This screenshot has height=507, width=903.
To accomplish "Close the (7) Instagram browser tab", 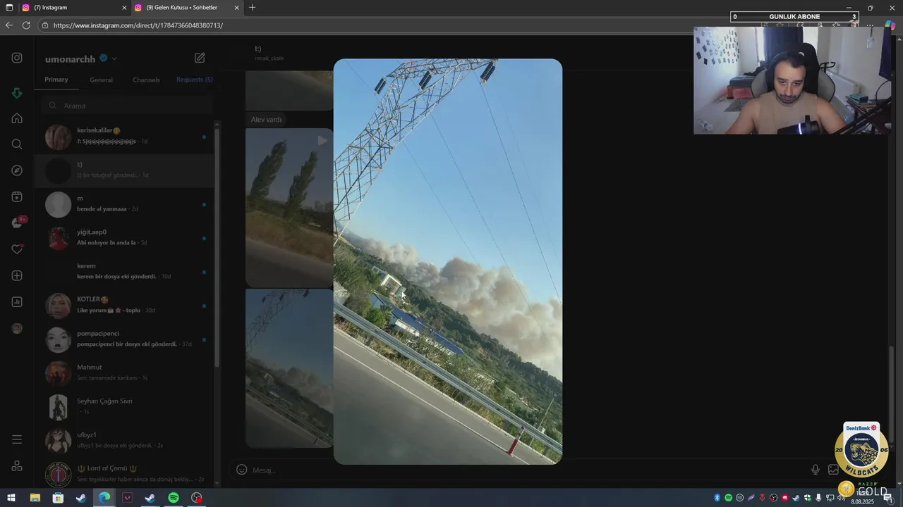I will pyautogui.click(x=124, y=8).
